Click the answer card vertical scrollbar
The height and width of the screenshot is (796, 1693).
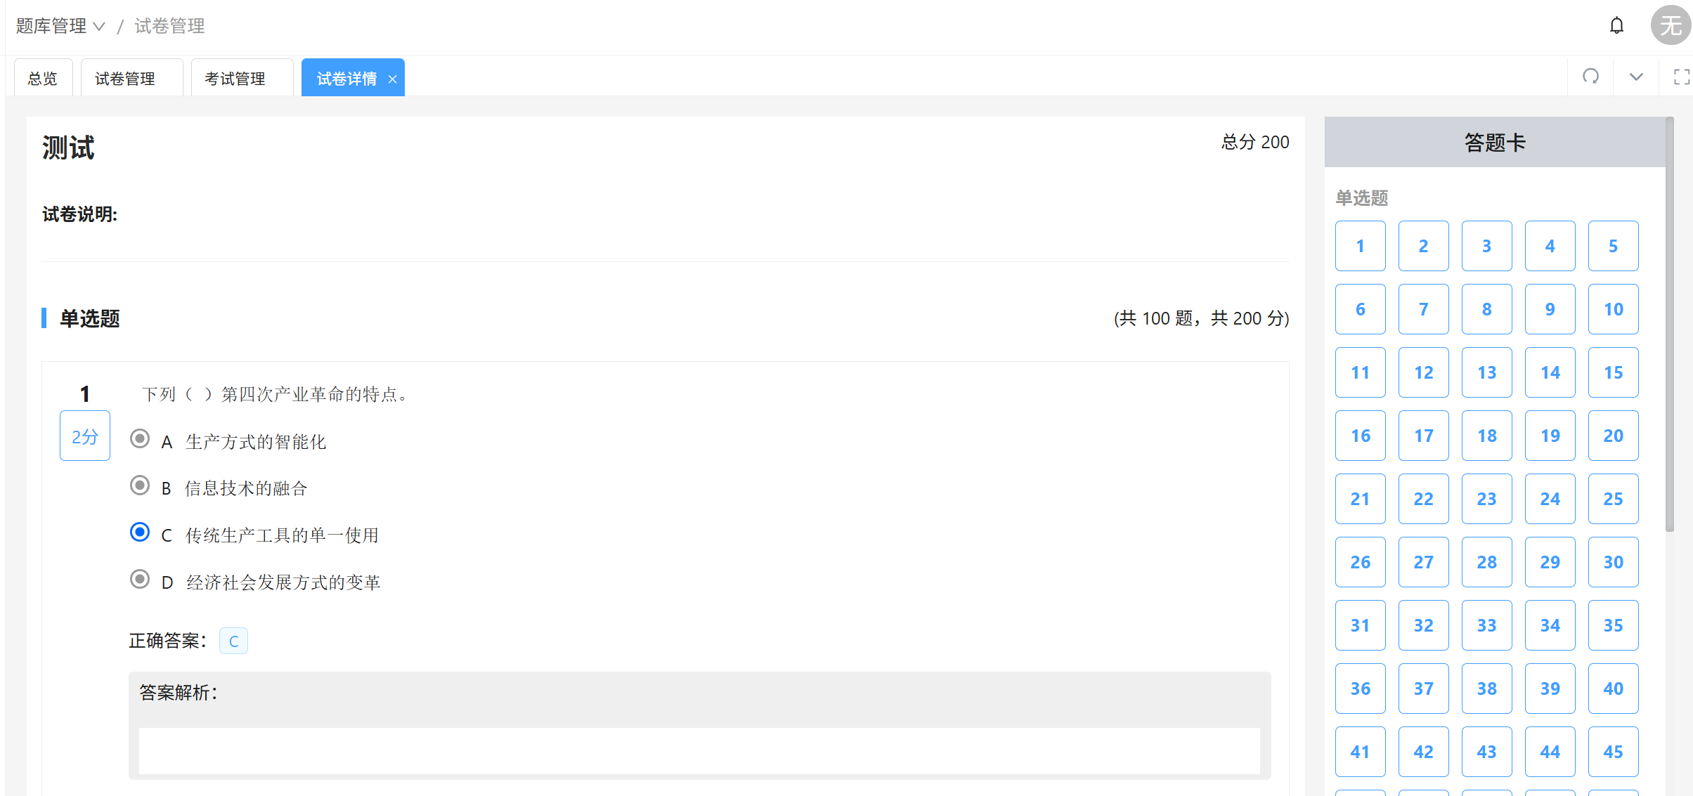click(x=1670, y=323)
